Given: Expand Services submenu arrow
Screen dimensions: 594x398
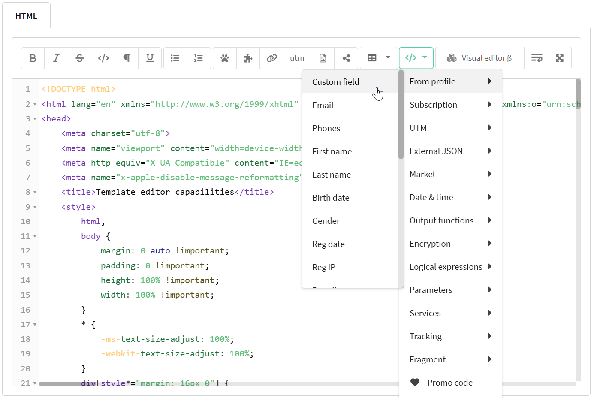Looking at the screenshot, I should [489, 313].
